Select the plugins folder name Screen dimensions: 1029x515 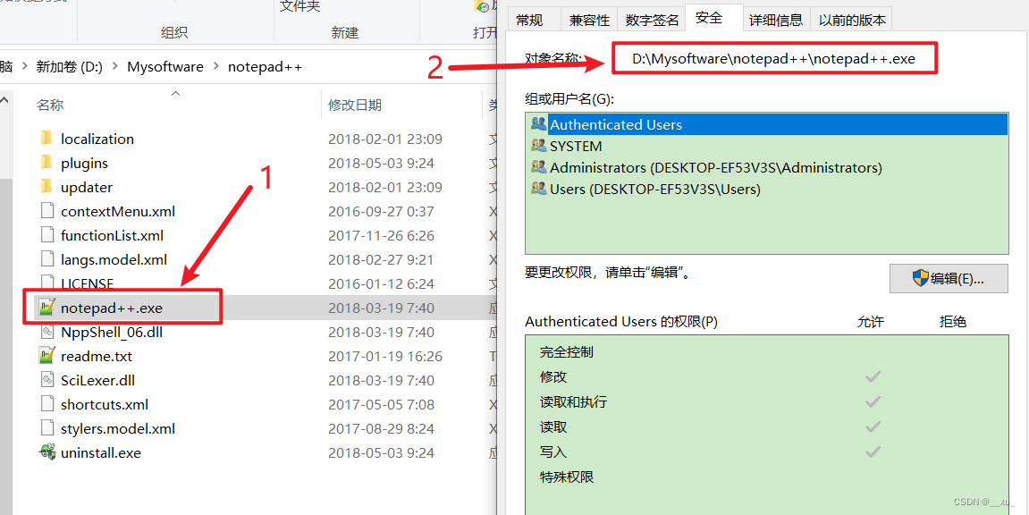pyautogui.click(x=84, y=163)
